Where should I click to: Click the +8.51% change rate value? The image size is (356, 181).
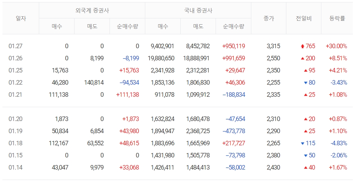[x=338, y=58]
